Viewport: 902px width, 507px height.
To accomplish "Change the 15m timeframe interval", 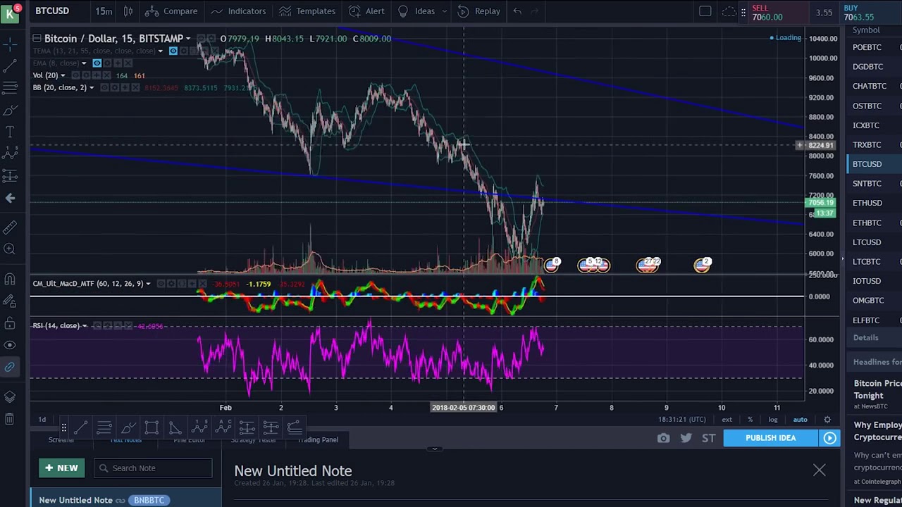I will (104, 11).
